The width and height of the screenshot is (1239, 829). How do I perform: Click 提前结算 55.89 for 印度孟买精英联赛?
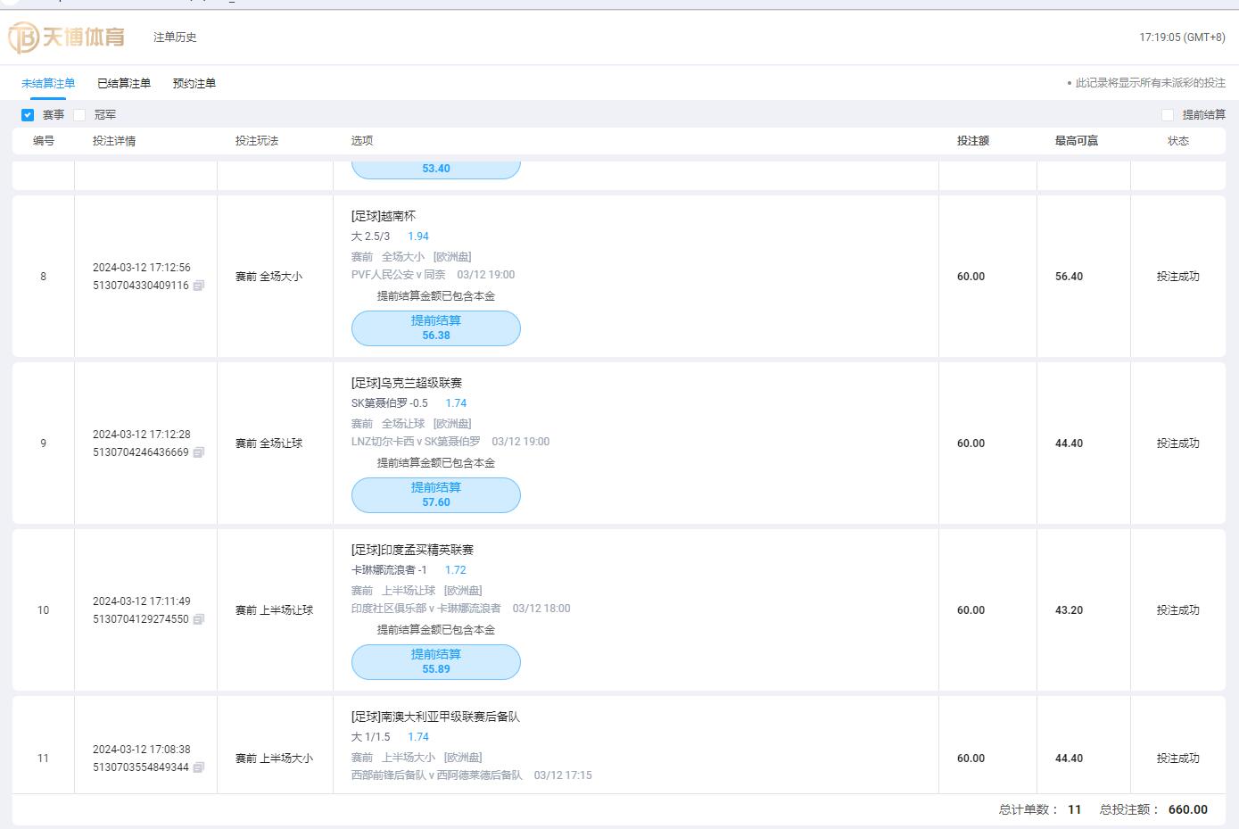(x=435, y=661)
